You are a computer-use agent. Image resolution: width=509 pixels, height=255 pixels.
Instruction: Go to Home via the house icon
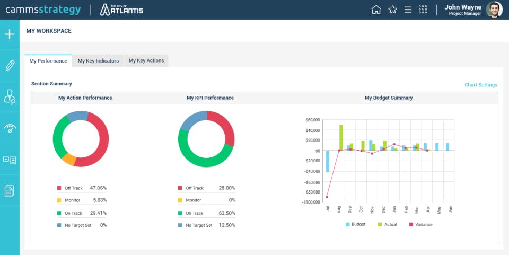376,10
